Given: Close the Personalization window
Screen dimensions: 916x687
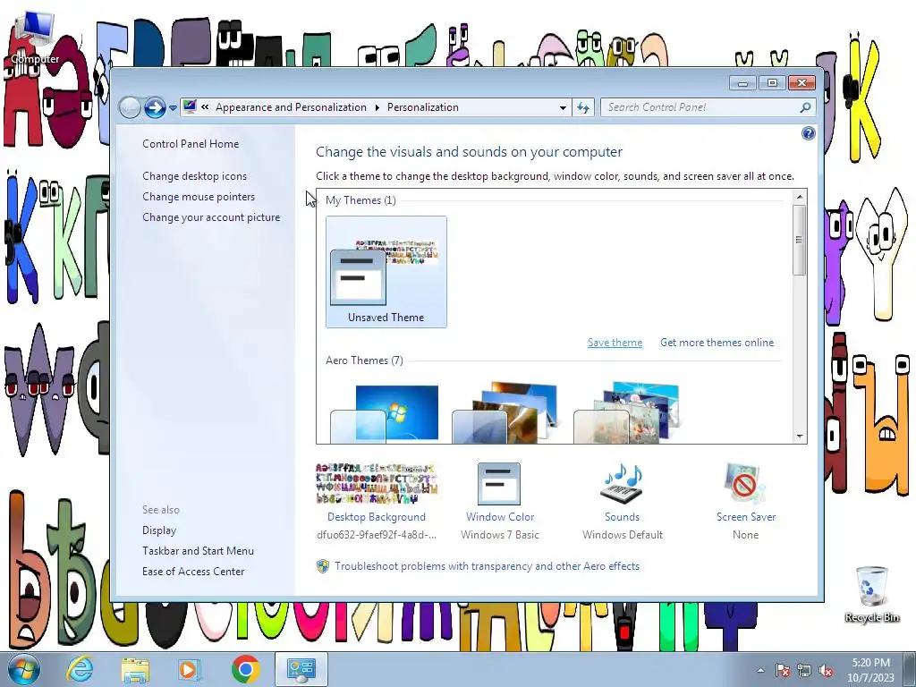Looking at the screenshot, I should pos(801,83).
